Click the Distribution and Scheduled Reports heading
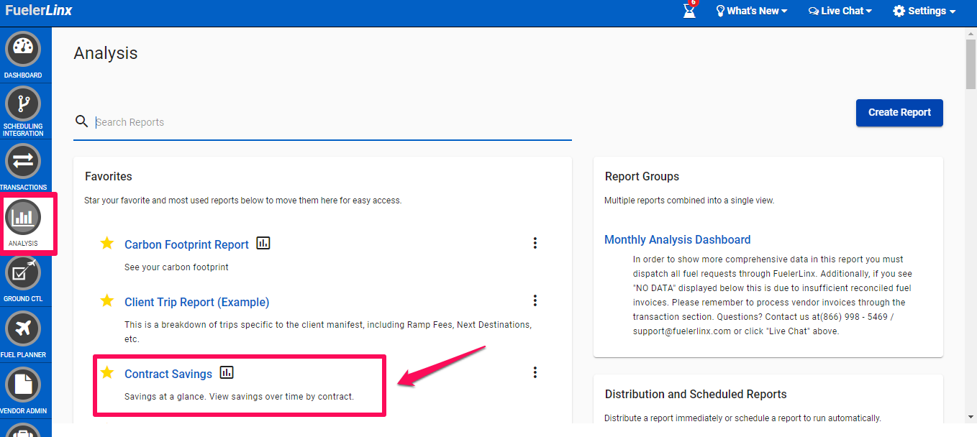This screenshot has height=437, width=977. pyautogui.click(x=696, y=394)
